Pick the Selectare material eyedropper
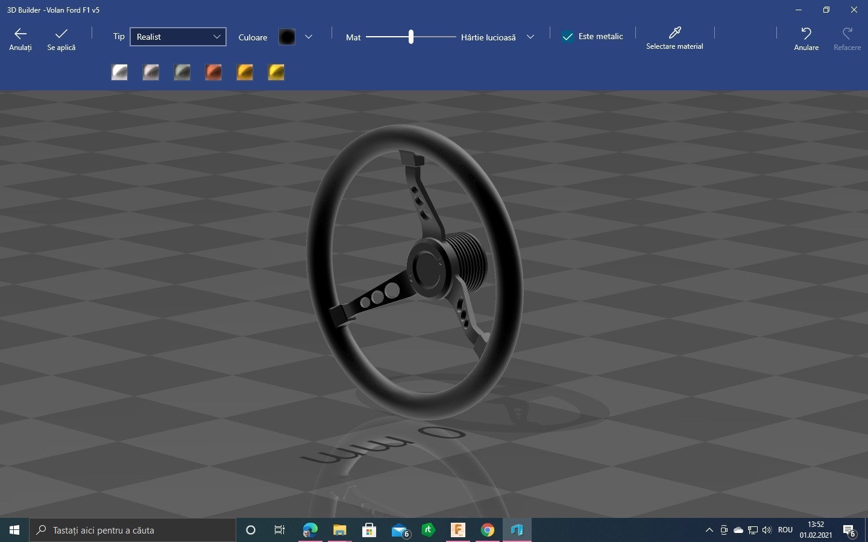Image resolution: width=868 pixels, height=542 pixels. point(675,37)
